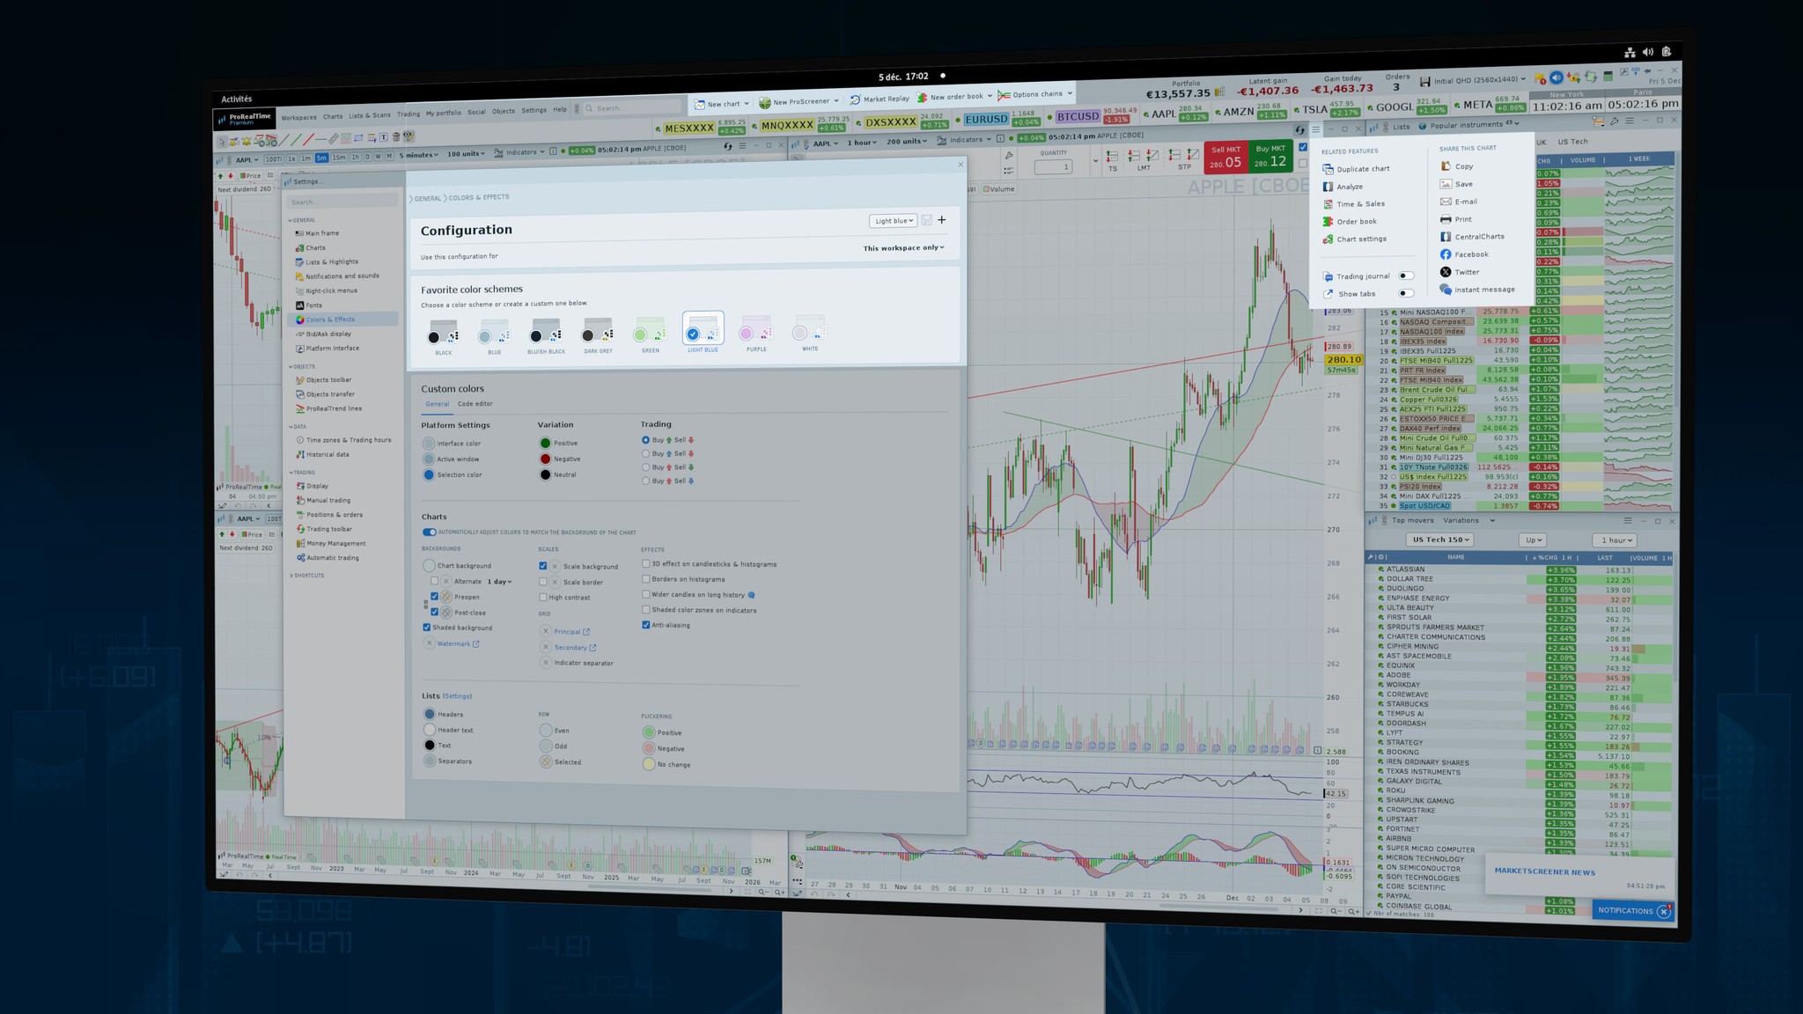Image resolution: width=1803 pixels, height=1014 pixels.
Task: Open the My portfolio menu
Action: (444, 113)
